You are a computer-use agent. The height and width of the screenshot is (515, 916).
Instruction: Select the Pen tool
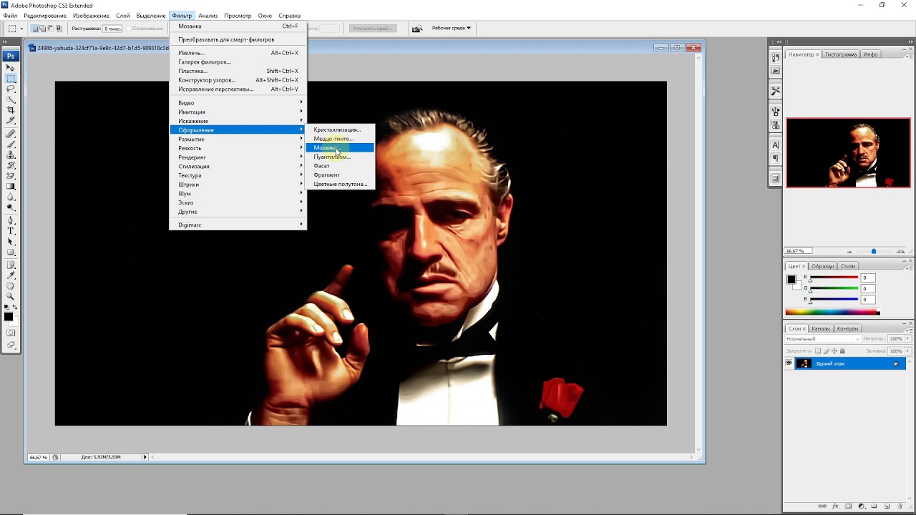click(x=11, y=220)
